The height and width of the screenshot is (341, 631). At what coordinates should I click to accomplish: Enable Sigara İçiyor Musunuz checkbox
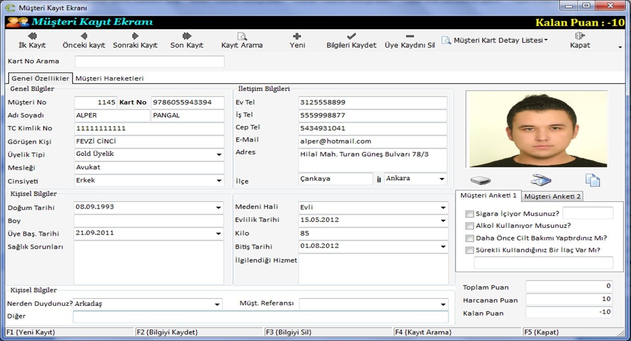coord(470,214)
